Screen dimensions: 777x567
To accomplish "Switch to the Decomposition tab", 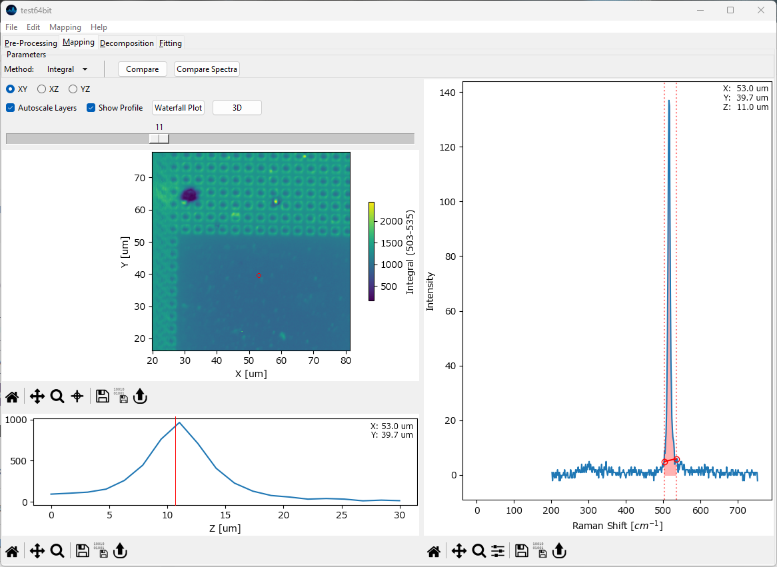I will point(127,43).
